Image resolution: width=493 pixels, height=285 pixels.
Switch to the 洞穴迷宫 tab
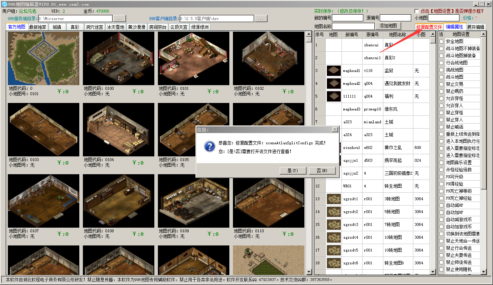[94, 27]
